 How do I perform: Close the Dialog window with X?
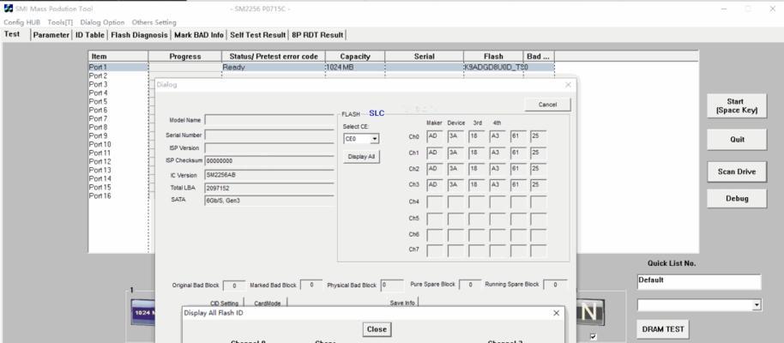(x=568, y=85)
